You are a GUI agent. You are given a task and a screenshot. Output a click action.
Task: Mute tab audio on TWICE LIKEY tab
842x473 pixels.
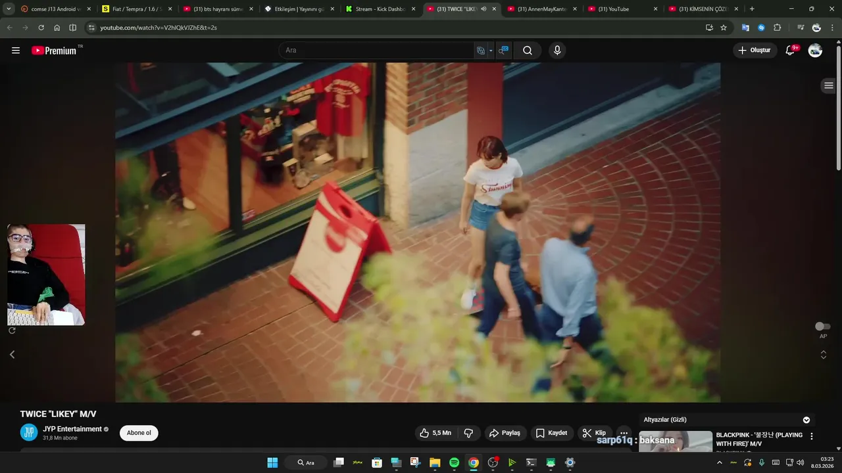[483, 9]
